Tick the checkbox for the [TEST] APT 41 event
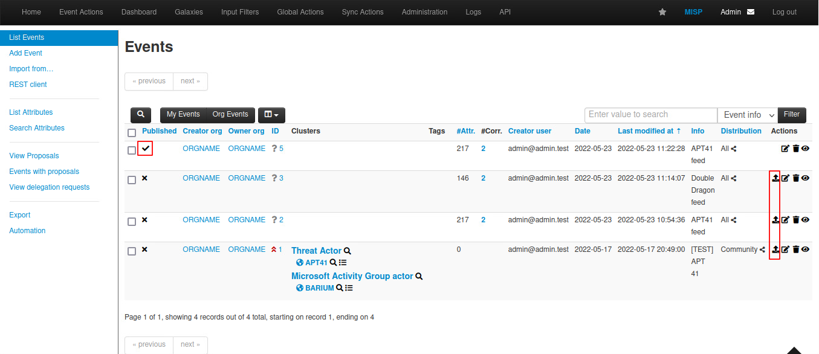 point(132,251)
